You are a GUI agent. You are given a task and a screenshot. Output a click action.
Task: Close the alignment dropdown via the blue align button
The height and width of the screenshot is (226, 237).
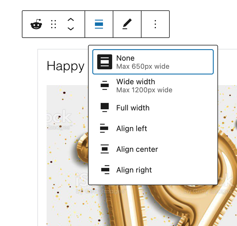pyautogui.click(x=99, y=24)
